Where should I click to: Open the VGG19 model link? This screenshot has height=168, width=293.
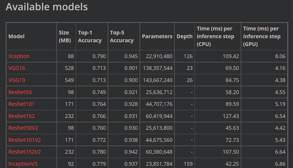pos(17,80)
